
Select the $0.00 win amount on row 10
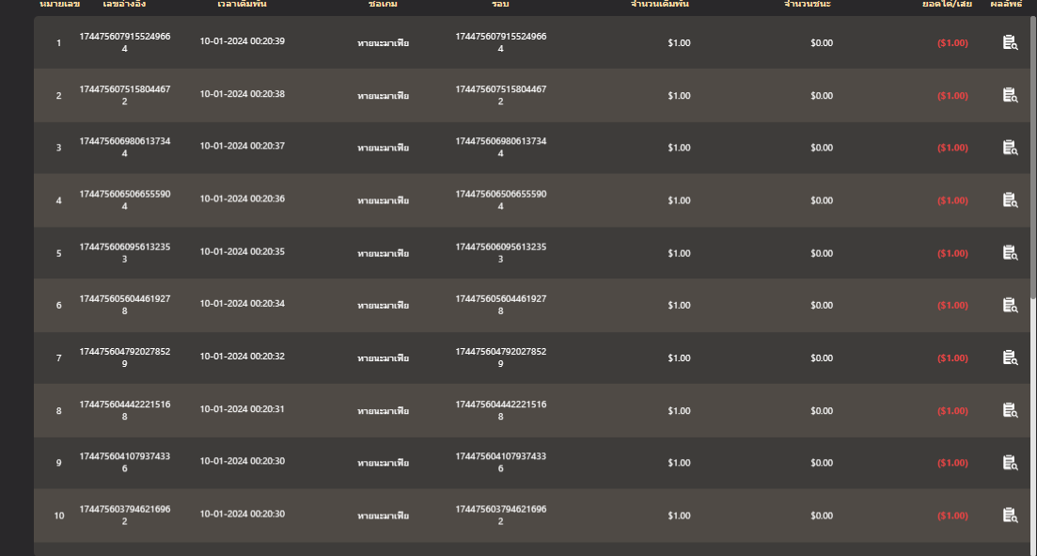(822, 516)
